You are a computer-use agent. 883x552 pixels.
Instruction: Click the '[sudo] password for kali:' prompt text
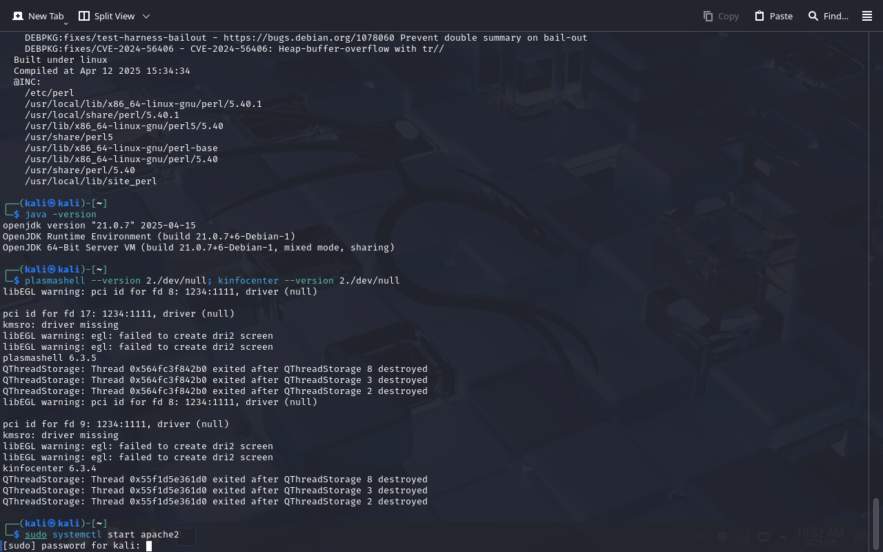tap(72, 546)
